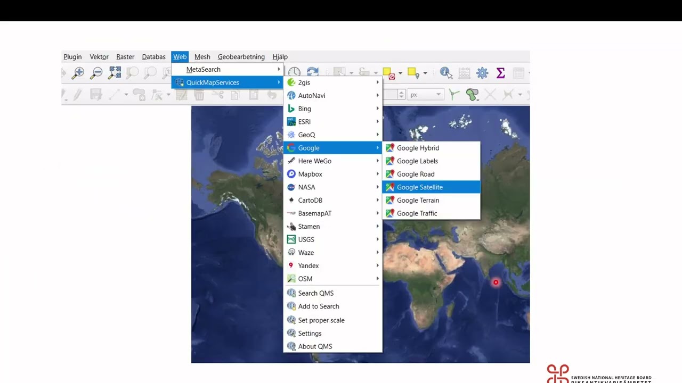
Task: Open the CartoDB submenu
Action: pos(332,200)
